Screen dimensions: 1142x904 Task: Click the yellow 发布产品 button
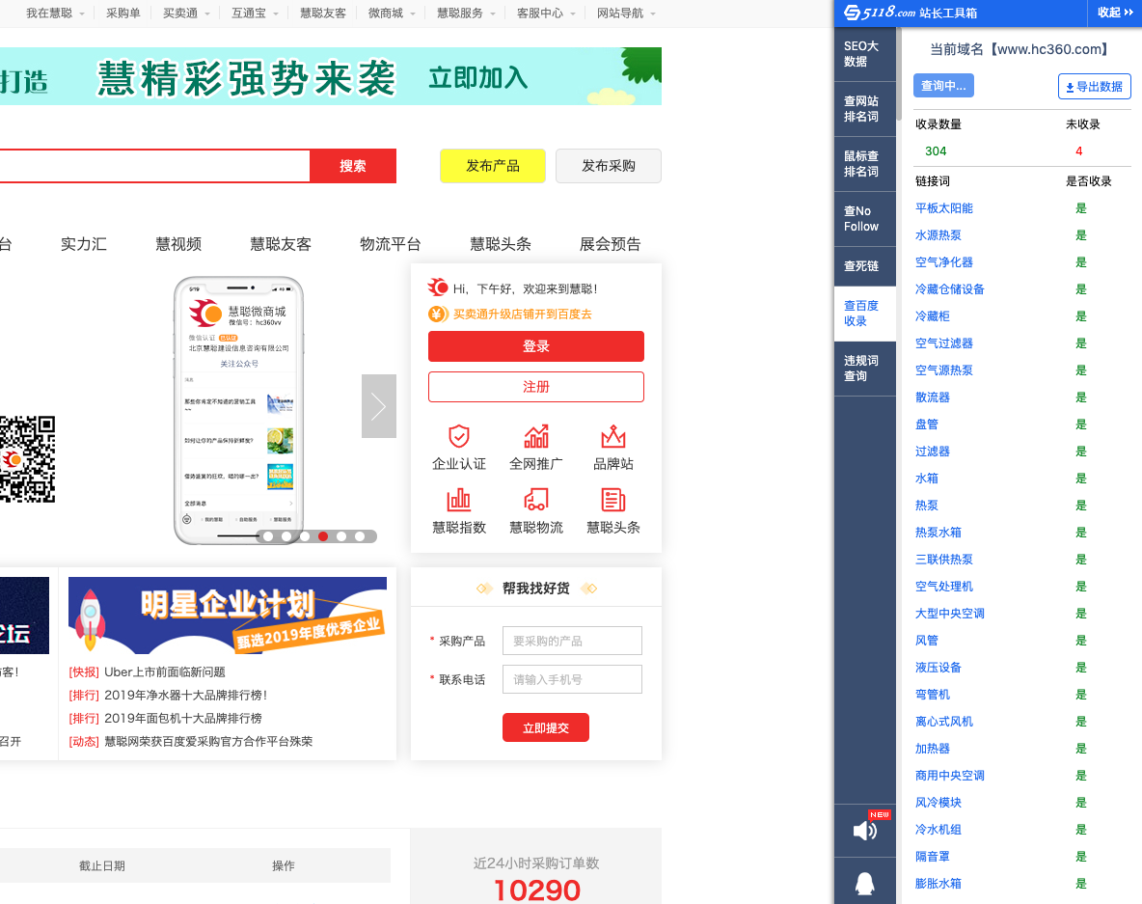492,166
